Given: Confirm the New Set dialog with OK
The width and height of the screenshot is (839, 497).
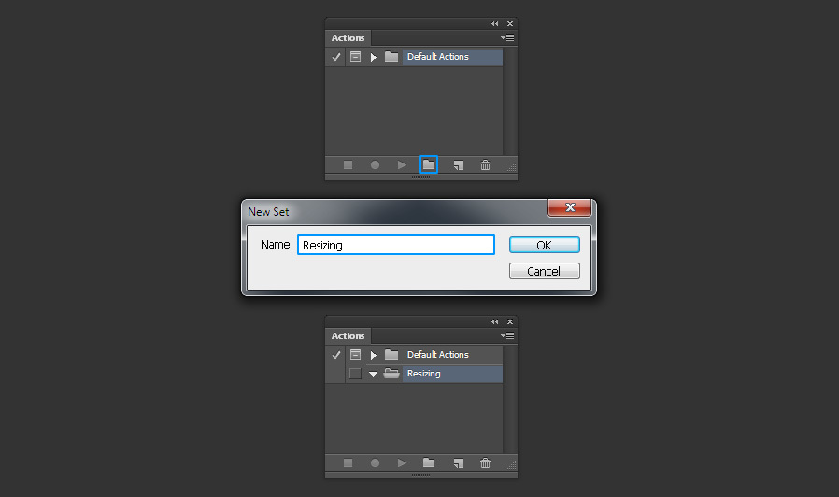Looking at the screenshot, I should pyautogui.click(x=544, y=245).
